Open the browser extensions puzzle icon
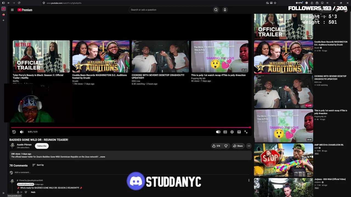The image size is (351, 197). (x=312, y=3)
